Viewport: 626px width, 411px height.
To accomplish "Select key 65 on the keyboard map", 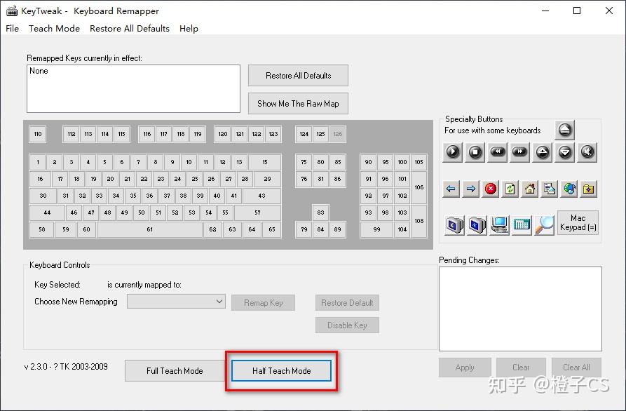I will click(x=272, y=229).
